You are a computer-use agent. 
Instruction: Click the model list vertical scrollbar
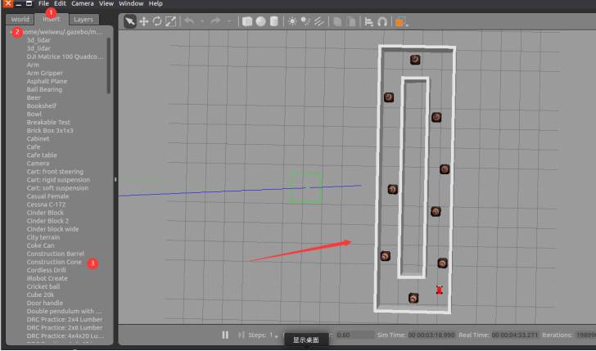click(x=109, y=65)
